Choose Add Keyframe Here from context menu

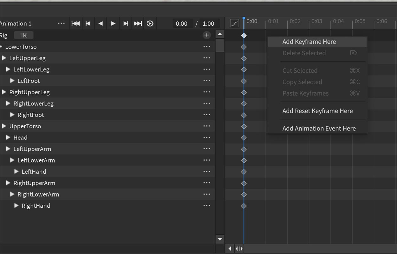tap(317, 42)
